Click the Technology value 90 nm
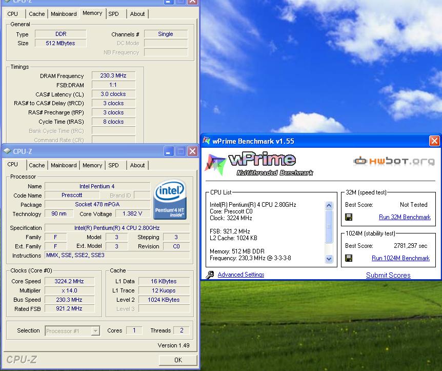Image resolution: width=442 pixels, height=371 pixels. pos(59,214)
